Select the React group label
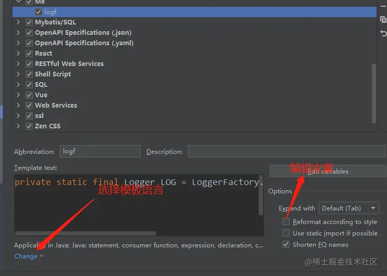387x276 pixels. pyautogui.click(x=43, y=54)
